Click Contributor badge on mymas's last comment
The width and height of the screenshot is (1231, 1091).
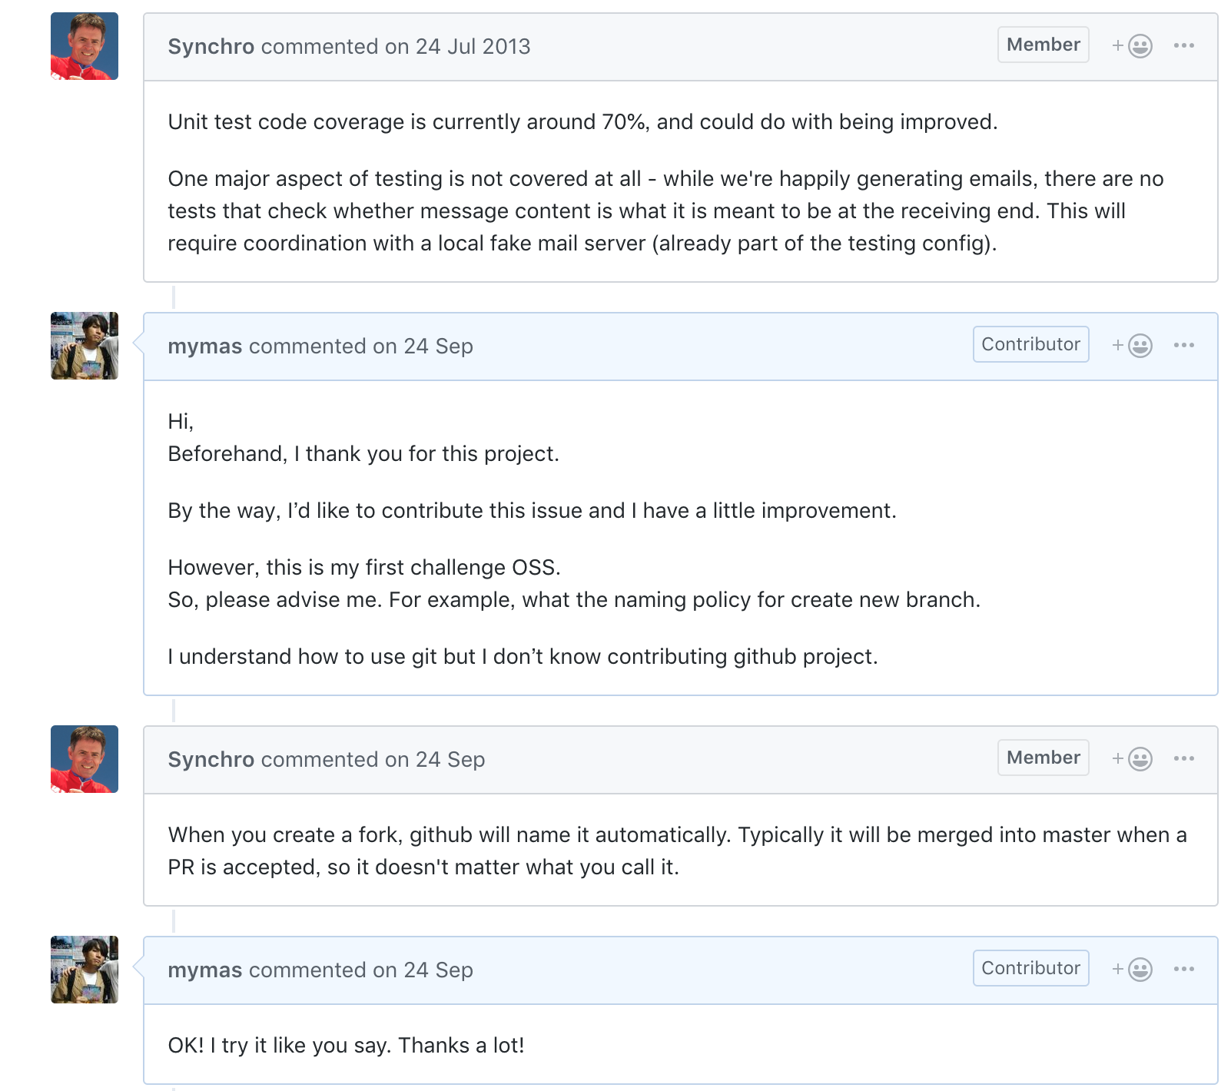pyautogui.click(x=1031, y=968)
